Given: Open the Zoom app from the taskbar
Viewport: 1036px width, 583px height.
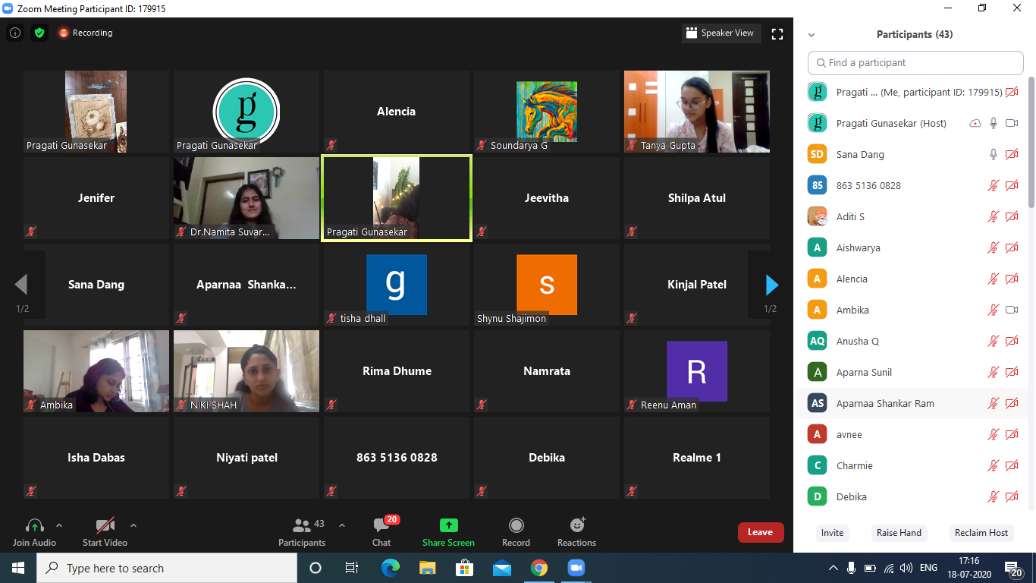Looking at the screenshot, I should pos(576,567).
